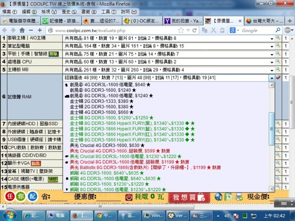Viewport: 295px width, 221px height.
Task: Select 金士頓 4G DDR3-1600 $660 option
Action: point(102,113)
